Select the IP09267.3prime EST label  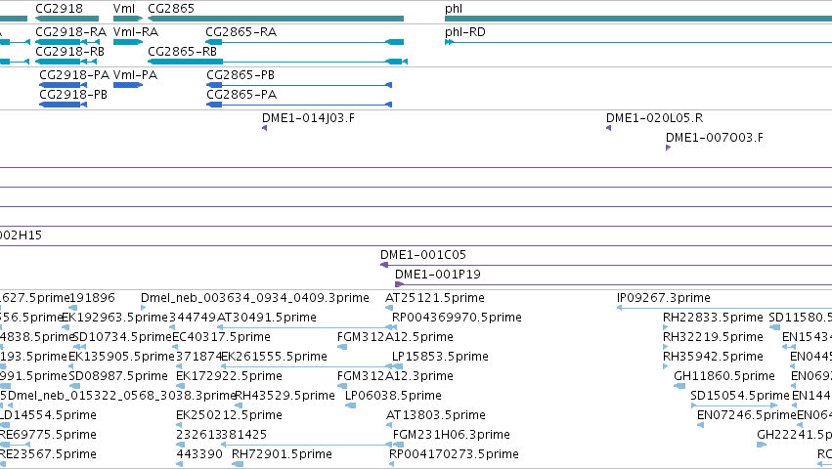663,298
